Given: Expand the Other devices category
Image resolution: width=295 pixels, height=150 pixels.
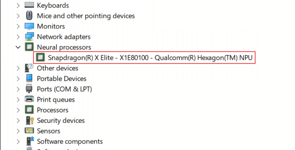Looking at the screenshot, I should tap(18, 68).
